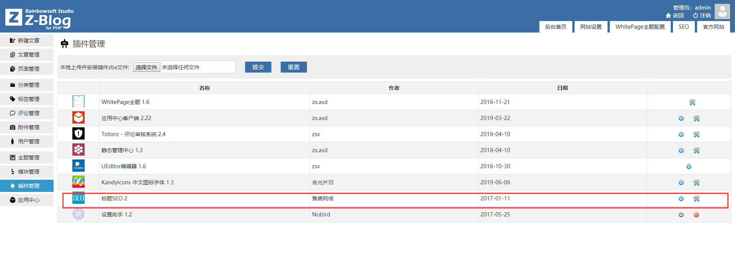This screenshot has height=260, width=735.
Task: Open 主题管理 in the sidebar
Action: (x=27, y=158)
